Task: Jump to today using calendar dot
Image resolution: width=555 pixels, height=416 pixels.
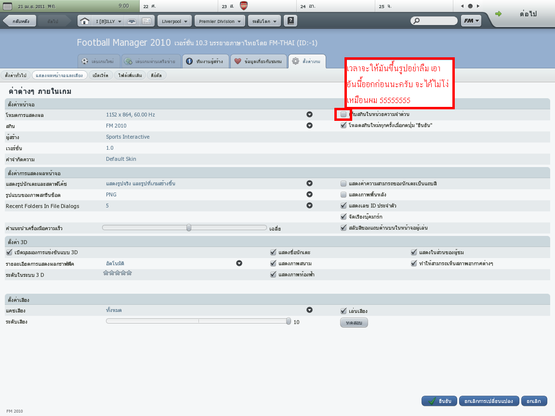Action: click(x=470, y=6)
